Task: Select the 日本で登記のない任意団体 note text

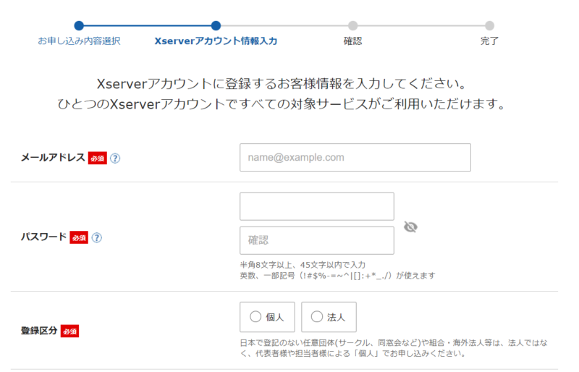Action: (x=394, y=348)
